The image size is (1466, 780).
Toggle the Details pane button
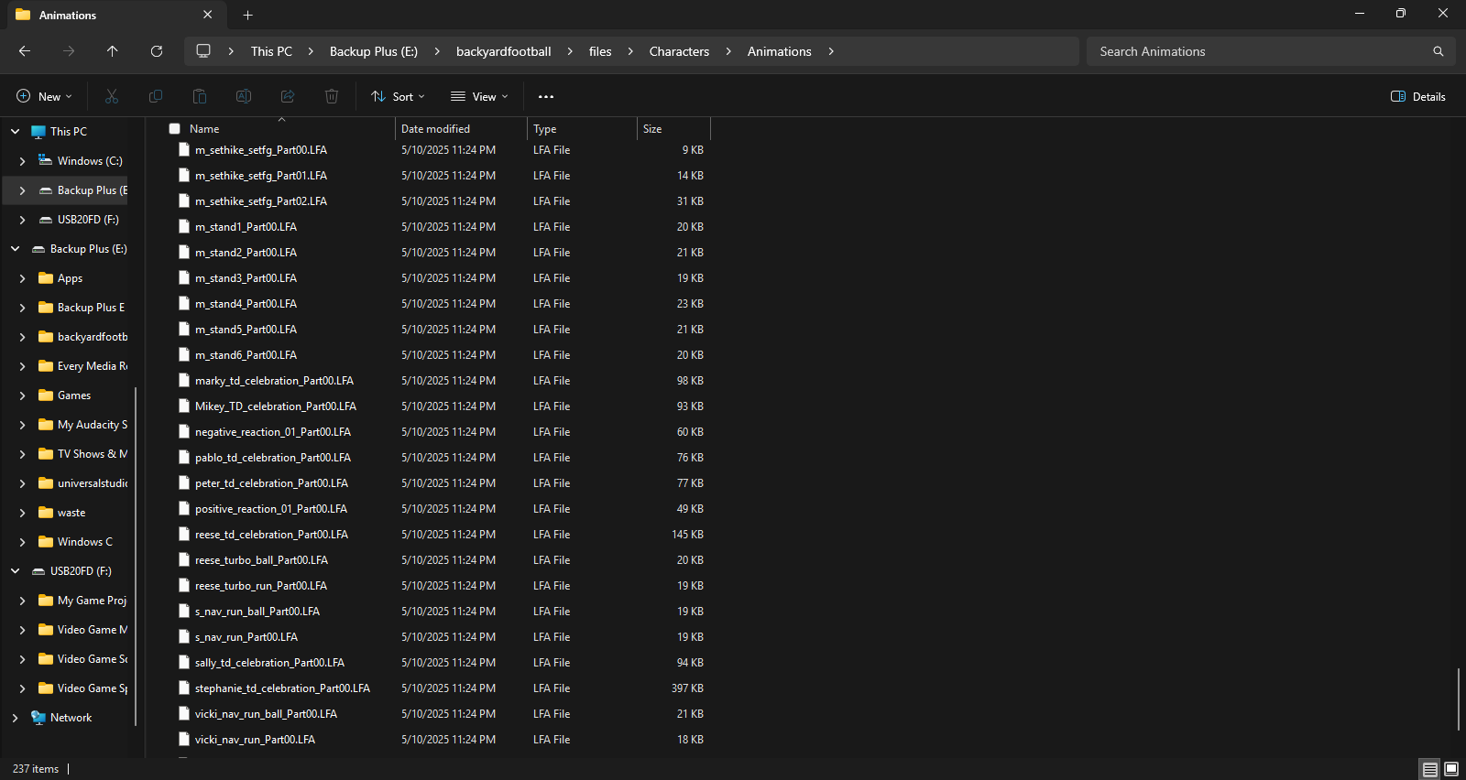(1418, 96)
